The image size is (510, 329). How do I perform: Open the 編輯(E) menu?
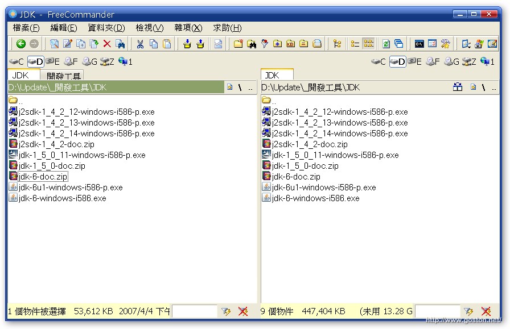pyautogui.click(x=64, y=28)
